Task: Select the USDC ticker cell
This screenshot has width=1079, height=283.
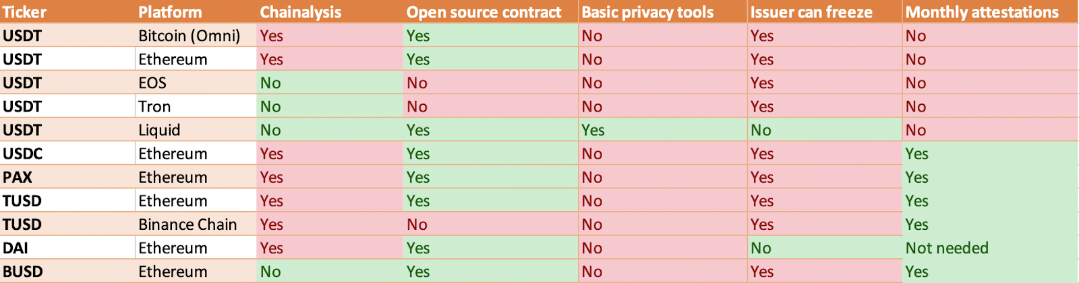Action: tap(67, 153)
